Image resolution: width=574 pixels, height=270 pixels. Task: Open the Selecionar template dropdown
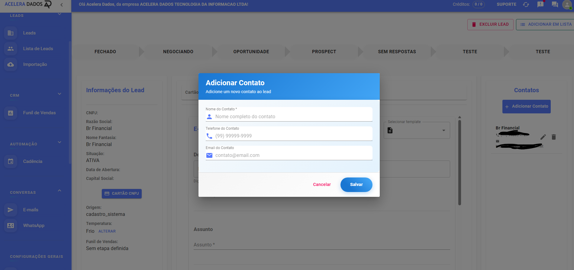point(417,130)
